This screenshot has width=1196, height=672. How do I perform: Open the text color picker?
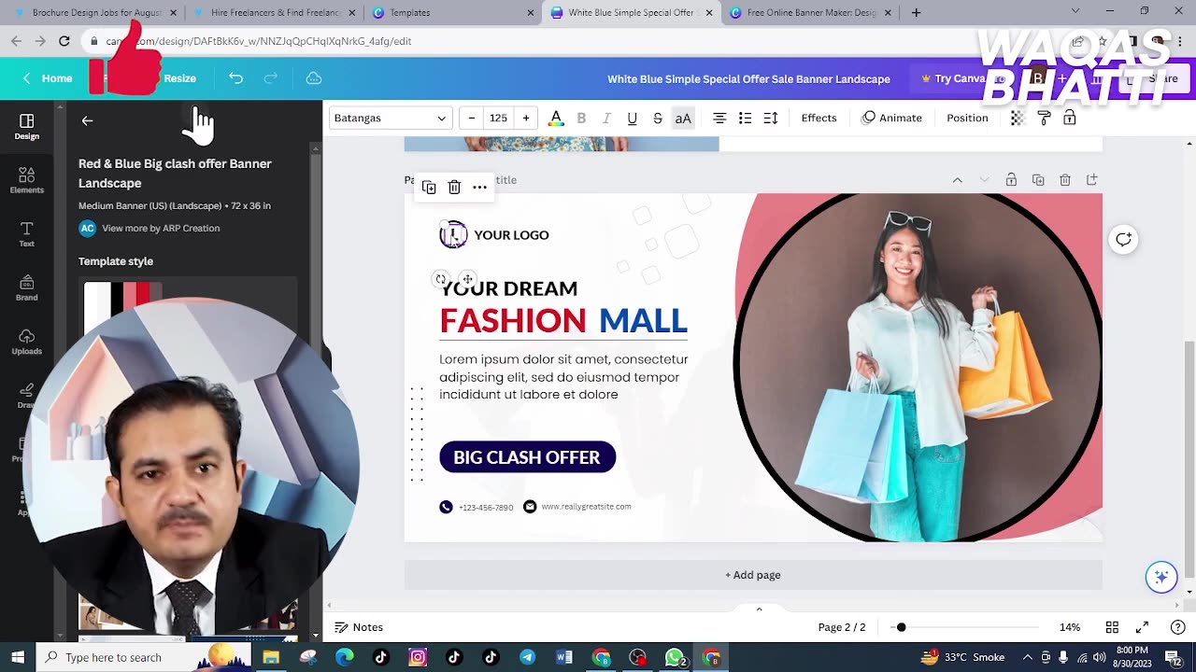coord(556,118)
